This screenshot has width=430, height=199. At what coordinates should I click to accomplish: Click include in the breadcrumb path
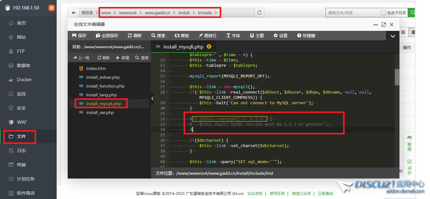(205, 13)
